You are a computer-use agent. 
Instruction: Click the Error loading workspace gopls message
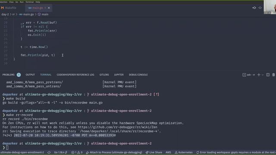(x=236, y=152)
